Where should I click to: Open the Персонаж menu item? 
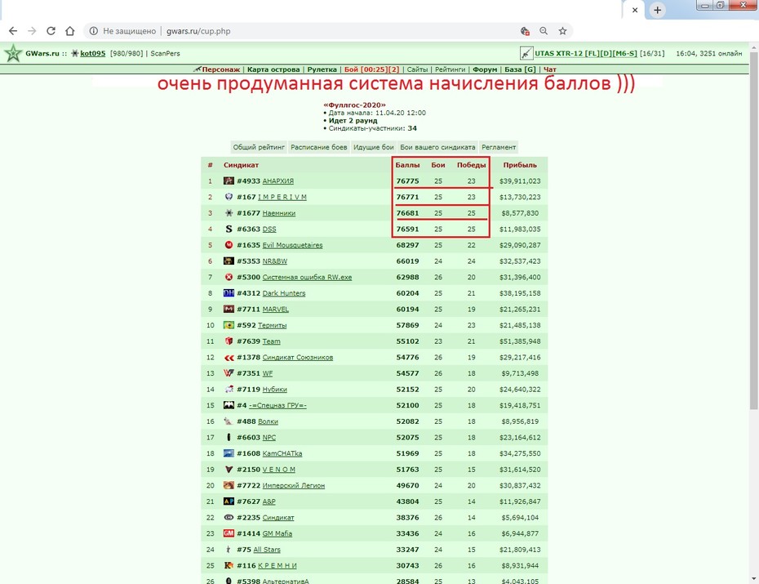pos(220,69)
